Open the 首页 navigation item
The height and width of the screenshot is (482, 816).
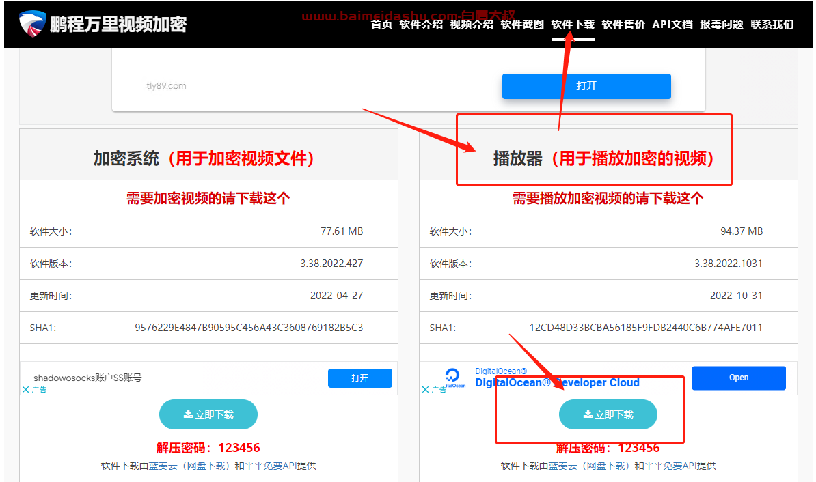click(381, 25)
